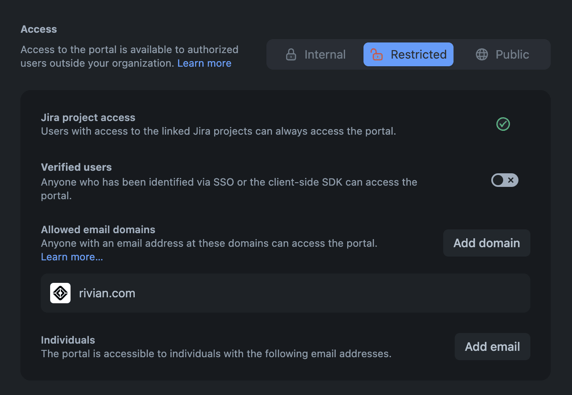This screenshot has width=572, height=395.
Task: Switch access mode to Internal
Action: pyautogui.click(x=316, y=55)
